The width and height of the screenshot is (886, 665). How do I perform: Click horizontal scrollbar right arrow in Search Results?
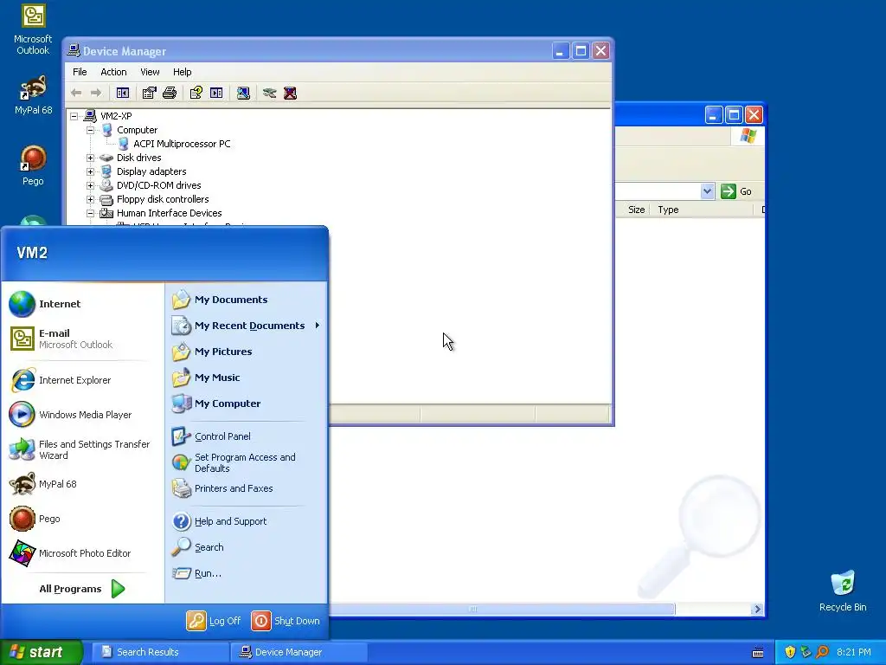(x=757, y=609)
